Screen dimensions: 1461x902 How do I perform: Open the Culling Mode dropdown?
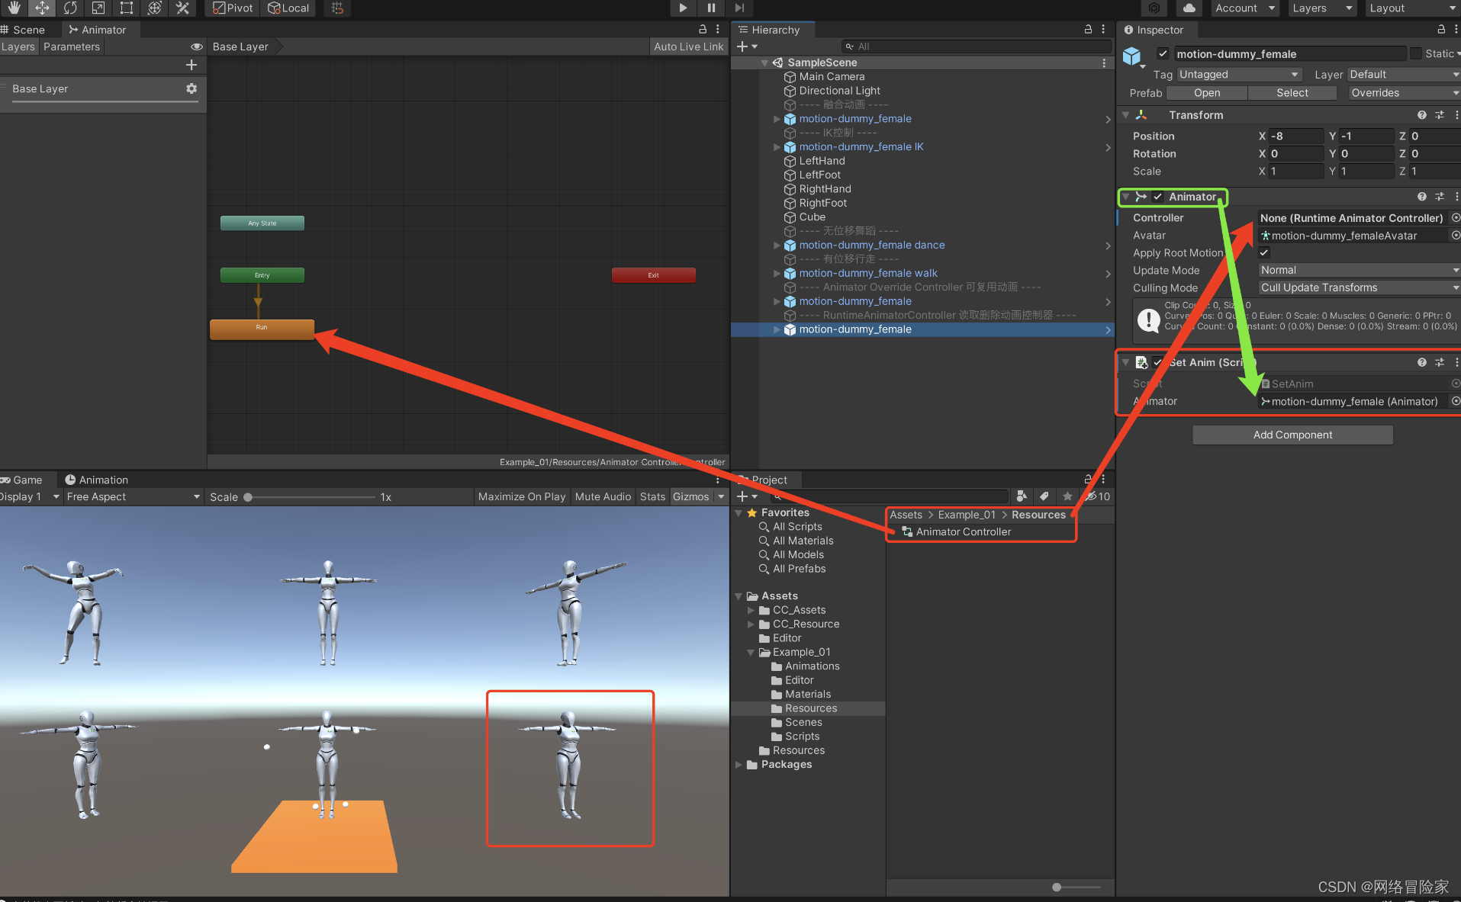[x=1358, y=287]
